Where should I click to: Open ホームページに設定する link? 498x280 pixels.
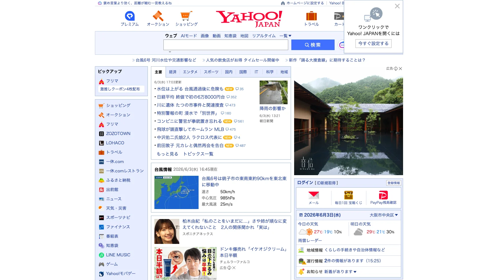coord(302,3)
